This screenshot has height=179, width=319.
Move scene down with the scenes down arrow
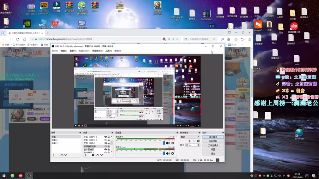point(66,155)
